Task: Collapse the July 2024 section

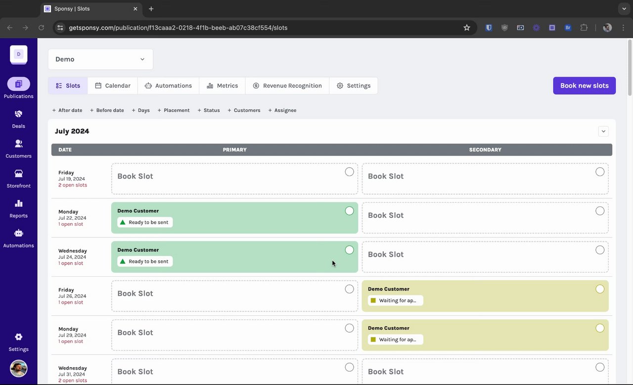Action: [603, 131]
